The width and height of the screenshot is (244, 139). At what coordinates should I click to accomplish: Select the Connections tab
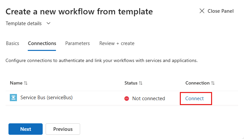[42, 43]
